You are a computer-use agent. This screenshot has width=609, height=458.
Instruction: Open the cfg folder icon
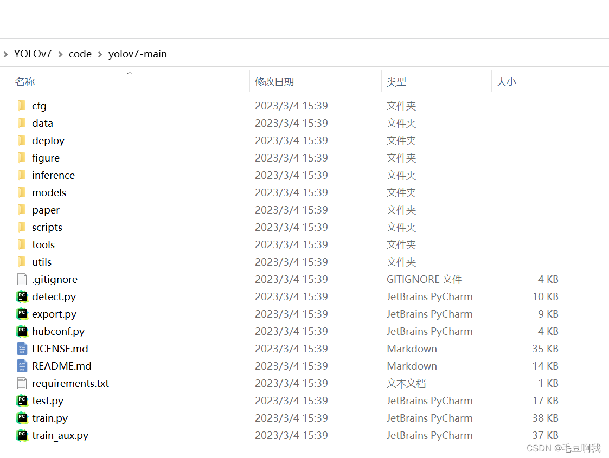click(x=21, y=106)
